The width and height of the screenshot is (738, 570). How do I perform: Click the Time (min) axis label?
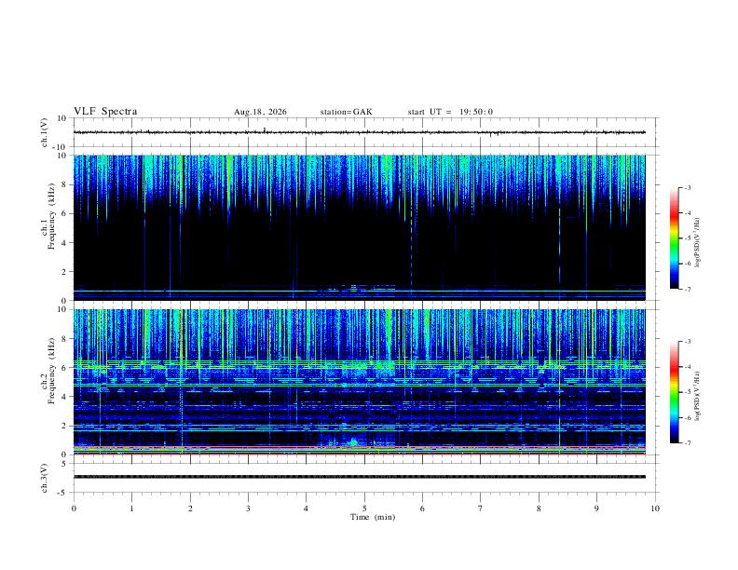[x=373, y=517]
